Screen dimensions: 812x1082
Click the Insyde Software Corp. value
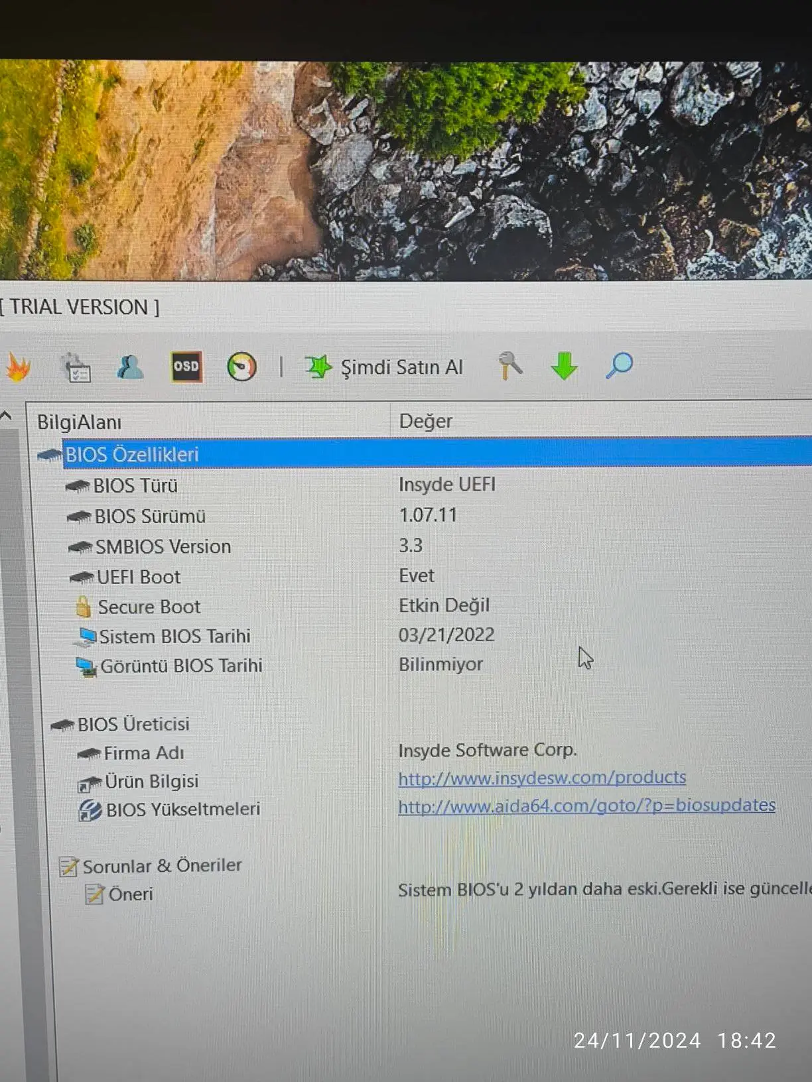click(x=488, y=750)
